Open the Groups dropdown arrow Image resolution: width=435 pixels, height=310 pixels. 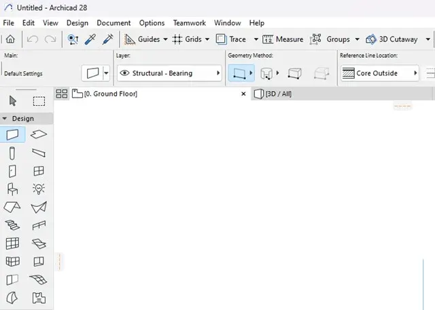point(358,39)
